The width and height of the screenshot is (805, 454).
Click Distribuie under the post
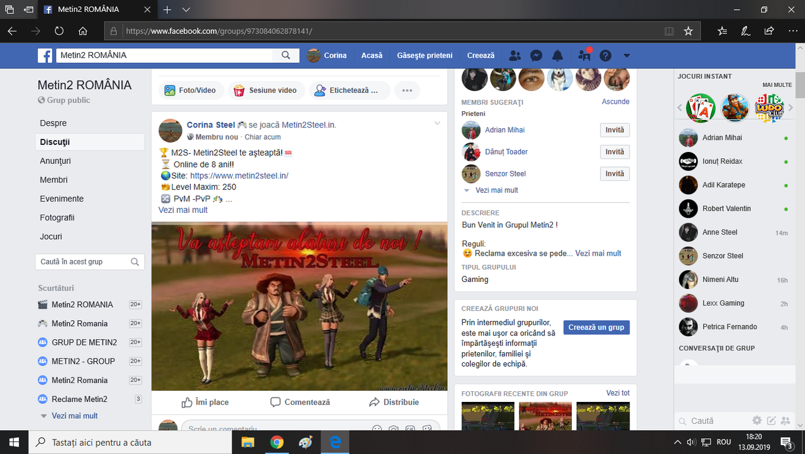click(394, 402)
